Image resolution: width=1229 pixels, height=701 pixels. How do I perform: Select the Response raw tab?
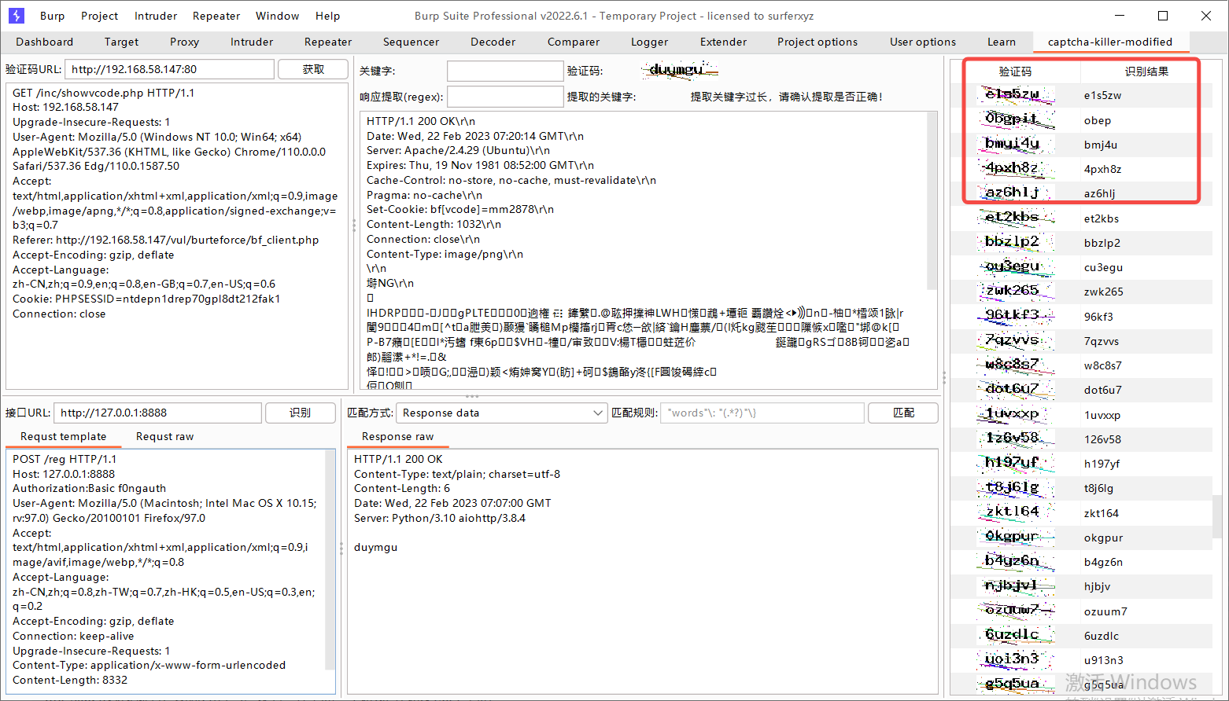(x=397, y=436)
